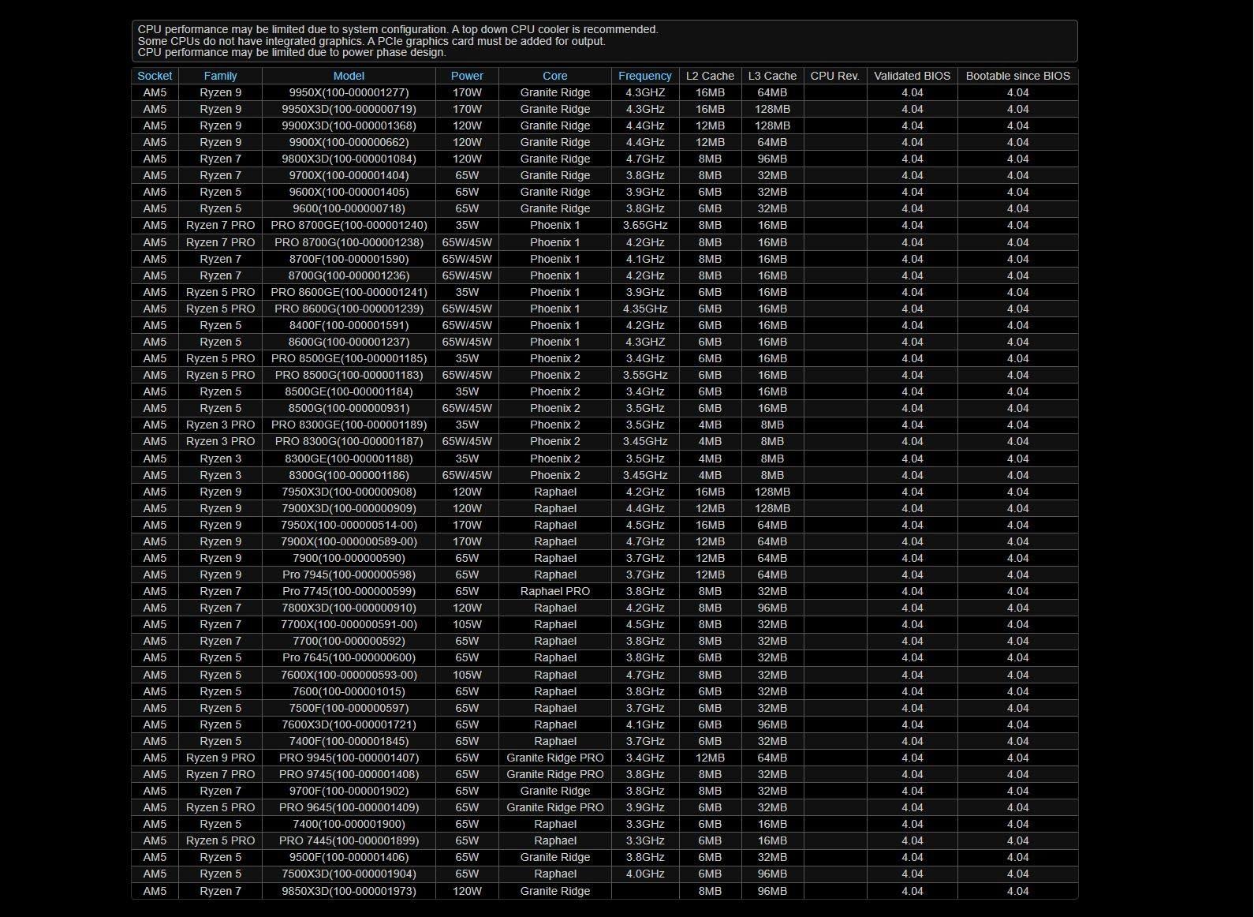The image size is (1254, 917).
Task: Click the Frequency column header
Action: pos(644,76)
